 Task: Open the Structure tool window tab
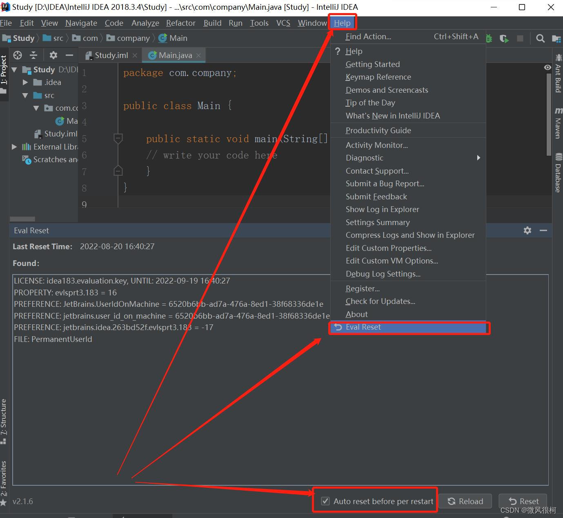pos(4,421)
